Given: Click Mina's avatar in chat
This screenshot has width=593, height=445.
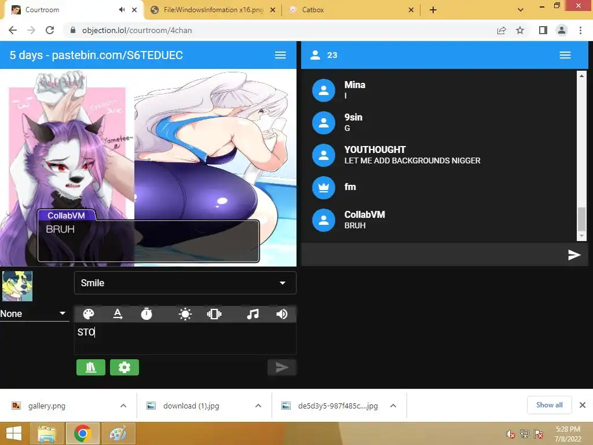Looking at the screenshot, I should click(x=323, y=90).
